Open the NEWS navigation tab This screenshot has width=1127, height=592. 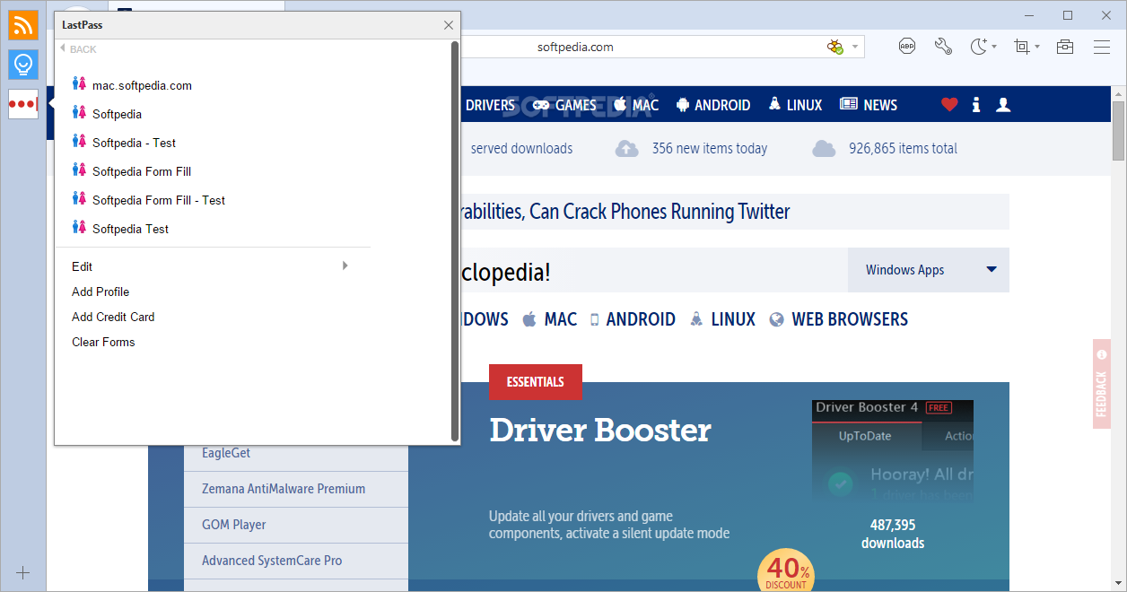click(880, 105)
